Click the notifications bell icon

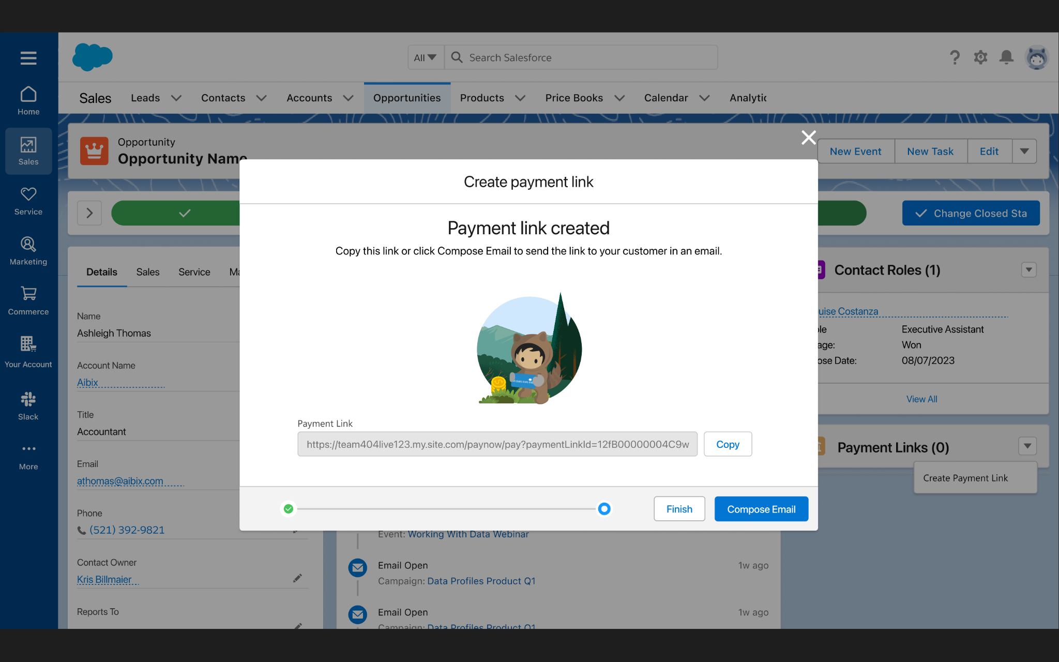[1006, 57]
